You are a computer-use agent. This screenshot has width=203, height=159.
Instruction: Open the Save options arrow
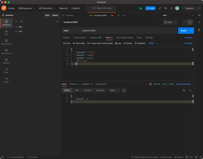click(176, 22)
